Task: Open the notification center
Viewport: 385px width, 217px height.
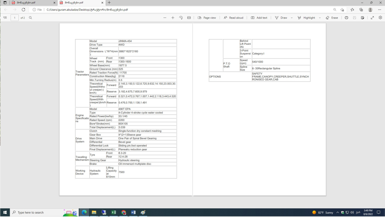Action: (379, 212)
